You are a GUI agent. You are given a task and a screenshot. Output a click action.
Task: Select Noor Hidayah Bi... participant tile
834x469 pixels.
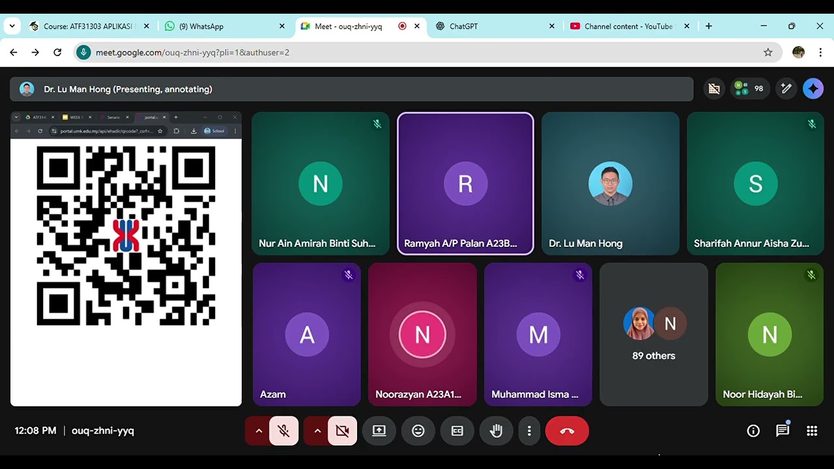coord(769,334)
